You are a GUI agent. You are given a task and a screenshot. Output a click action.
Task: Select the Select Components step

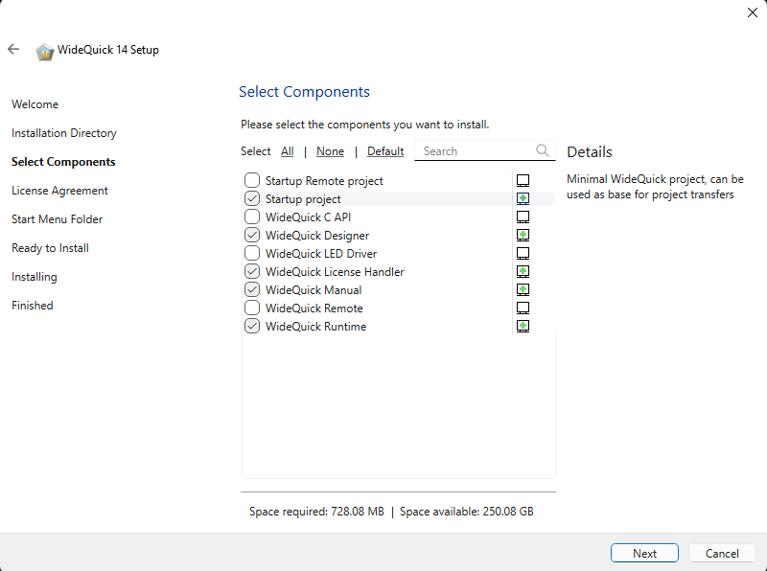63,162
